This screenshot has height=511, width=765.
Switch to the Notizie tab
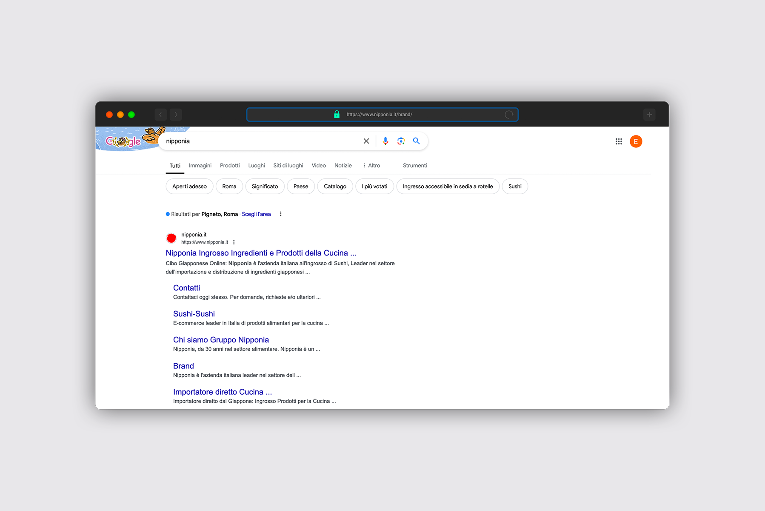[x=343, y=166]
